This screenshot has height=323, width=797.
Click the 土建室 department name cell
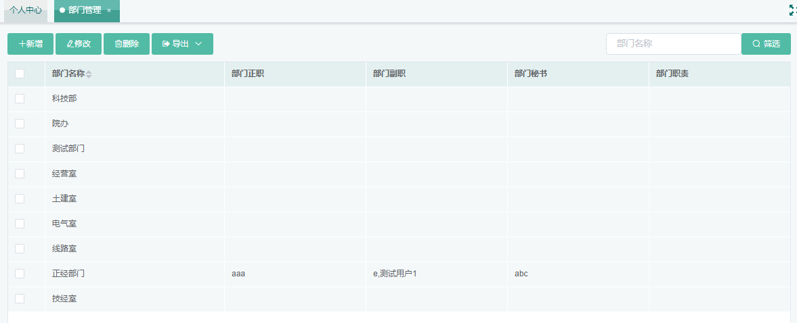click(64, 199)
